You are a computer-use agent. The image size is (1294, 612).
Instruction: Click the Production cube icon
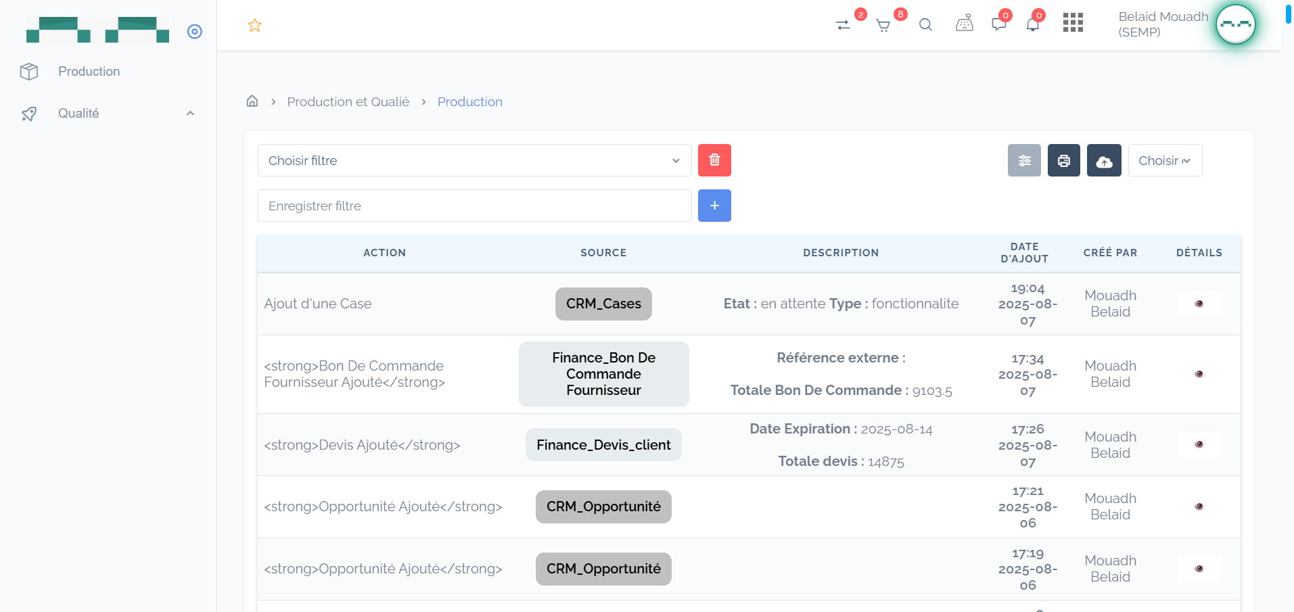[x=29, y=71]
